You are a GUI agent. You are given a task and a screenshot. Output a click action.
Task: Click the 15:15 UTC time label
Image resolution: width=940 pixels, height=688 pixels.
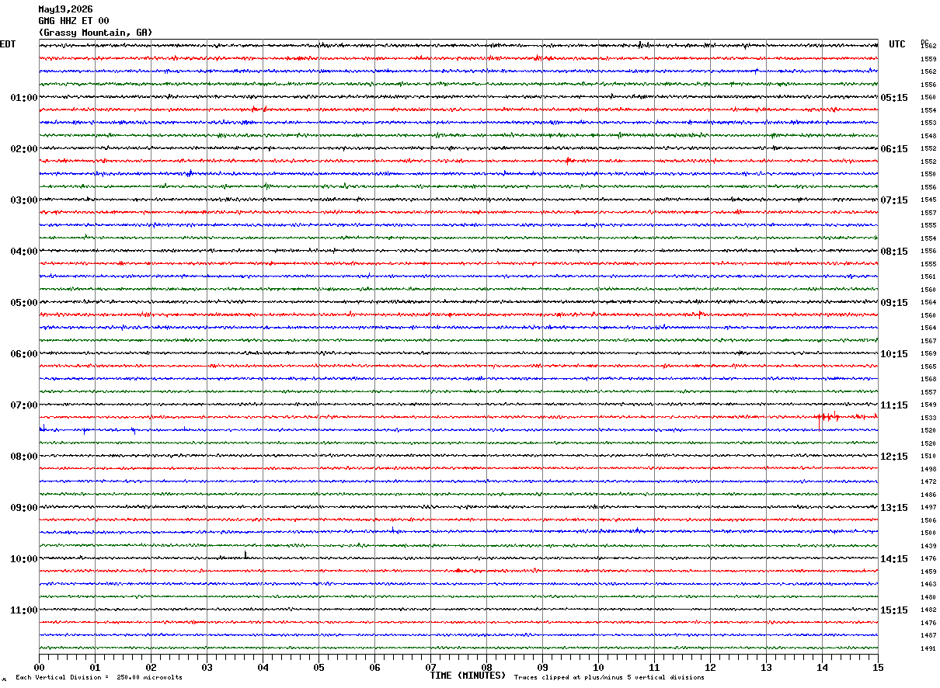893,610
